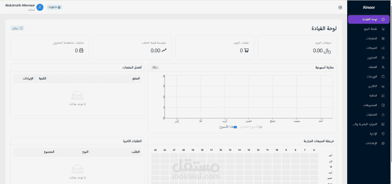This screenshot has width=392, height=184.
Task: Toggle the هذا الأسبوع legend entry
Action: [x=228, y=127]
